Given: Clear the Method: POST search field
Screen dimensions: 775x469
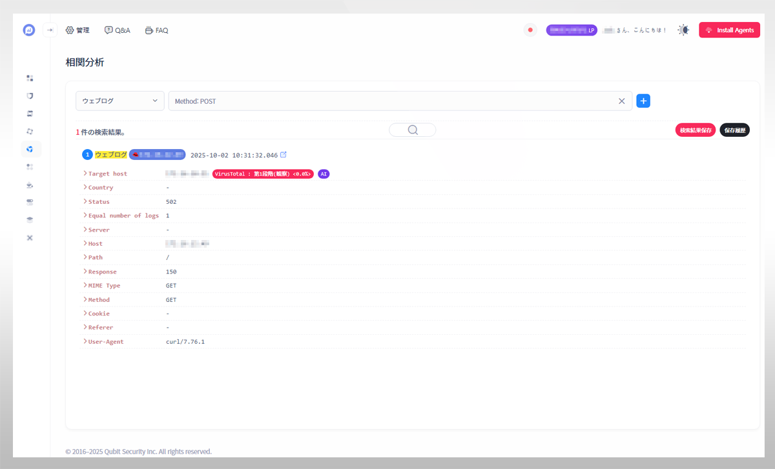Looking at the screenshot, I should coord(622,101).
